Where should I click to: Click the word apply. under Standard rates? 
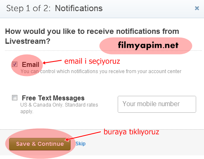click(27, 112)
